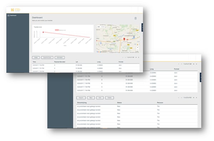
Task: Sort by the Status column header
Action: 119,103
